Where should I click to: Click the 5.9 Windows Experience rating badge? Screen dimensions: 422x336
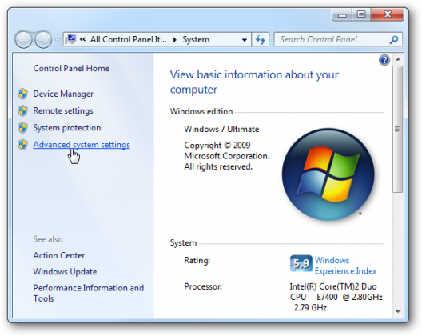(301, 263)
